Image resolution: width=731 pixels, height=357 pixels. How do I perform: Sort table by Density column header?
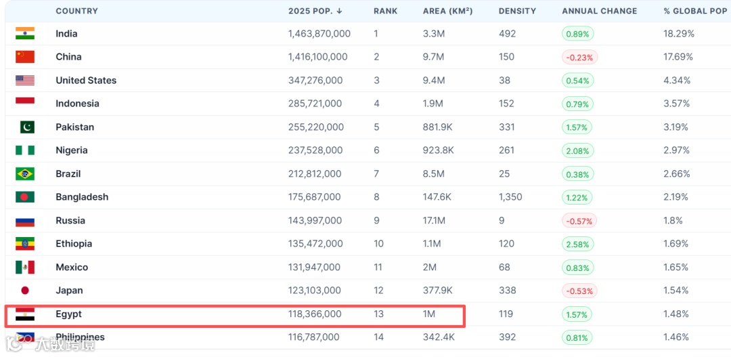point(517,11)
